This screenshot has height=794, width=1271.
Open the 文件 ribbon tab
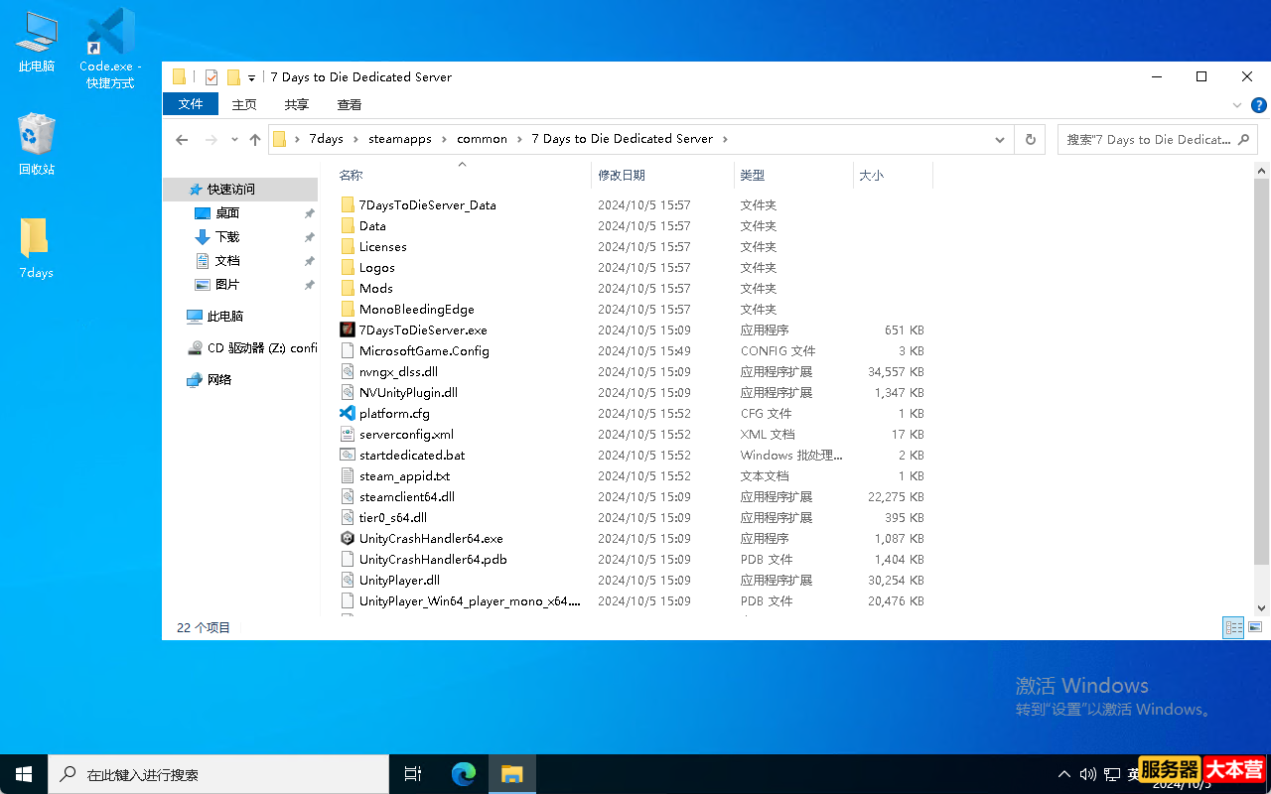[x=191, y=104]
